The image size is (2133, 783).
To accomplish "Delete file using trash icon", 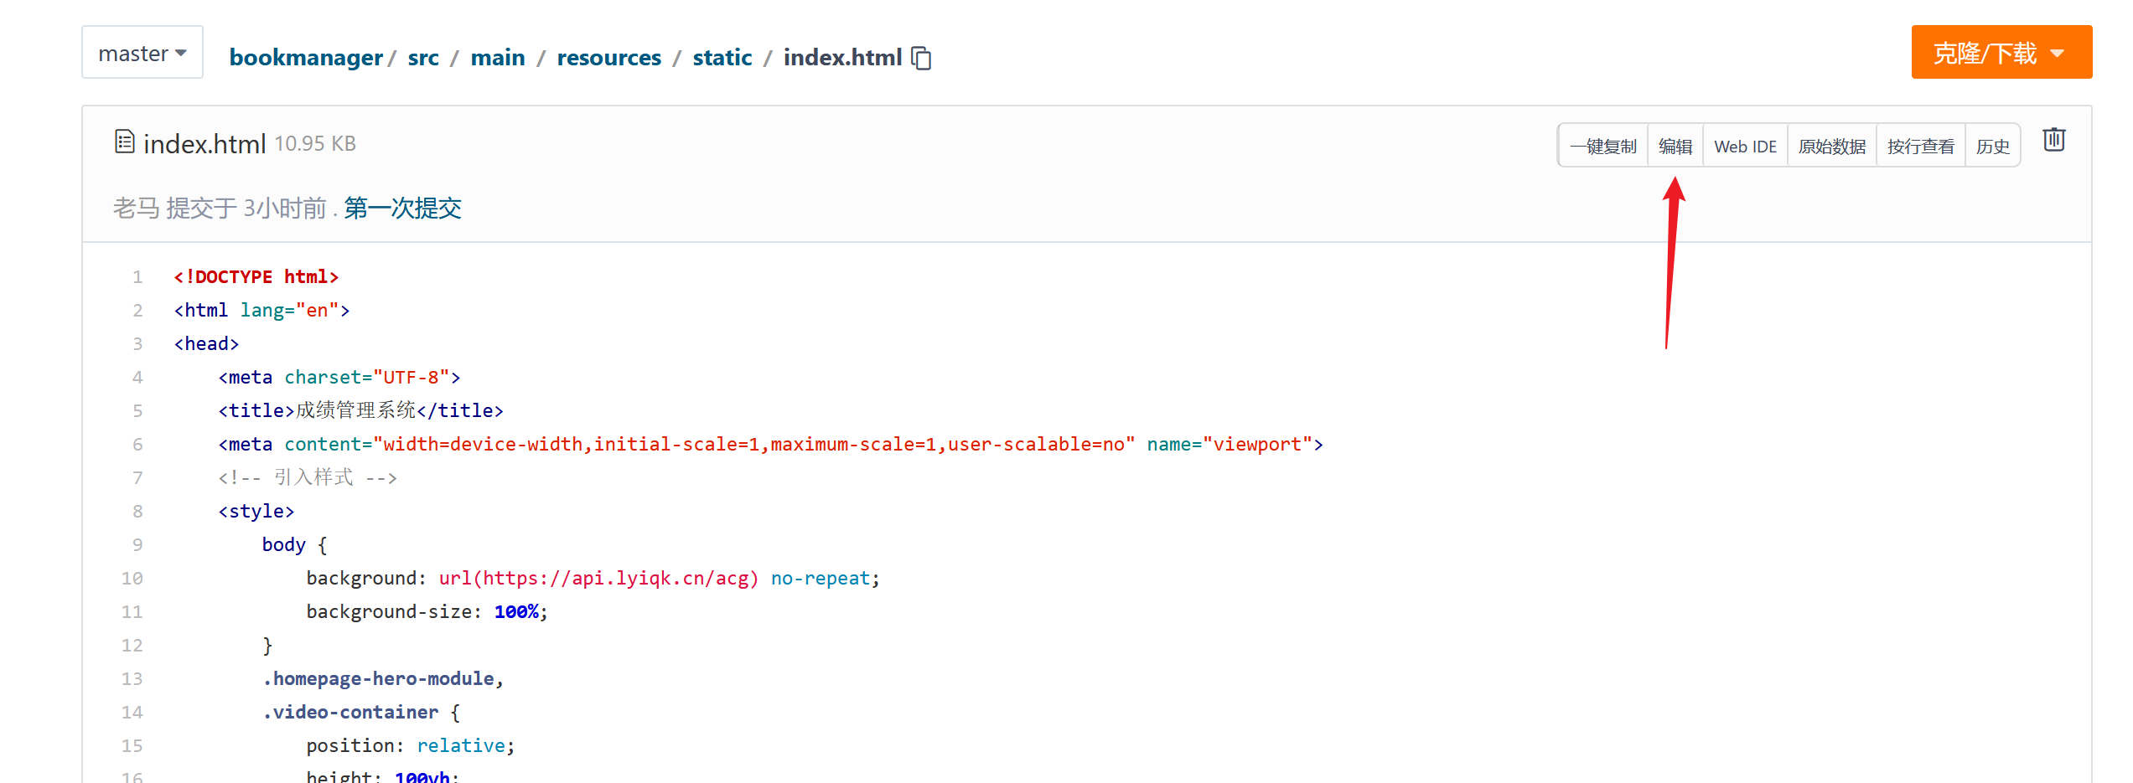I will coord(2053,139).
